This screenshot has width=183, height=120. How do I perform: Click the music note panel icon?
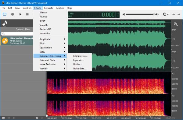click(x=5, y=23)
